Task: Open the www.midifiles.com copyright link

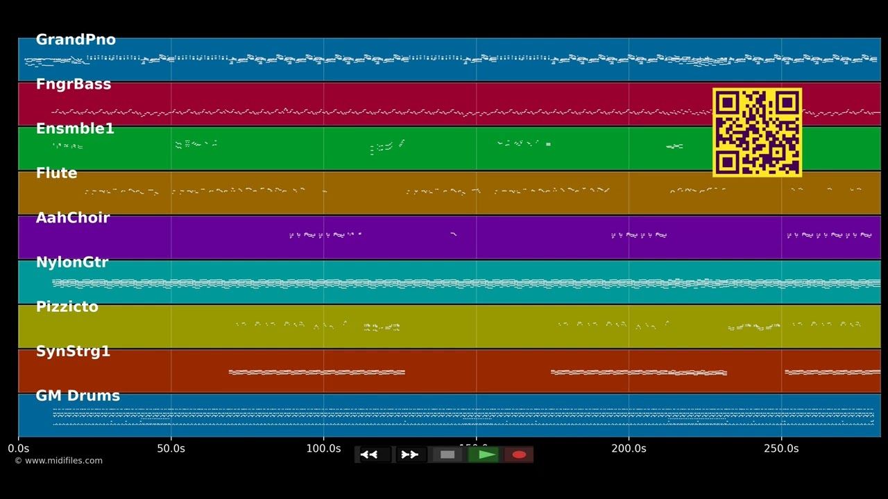Action: [x=58, y=460]
